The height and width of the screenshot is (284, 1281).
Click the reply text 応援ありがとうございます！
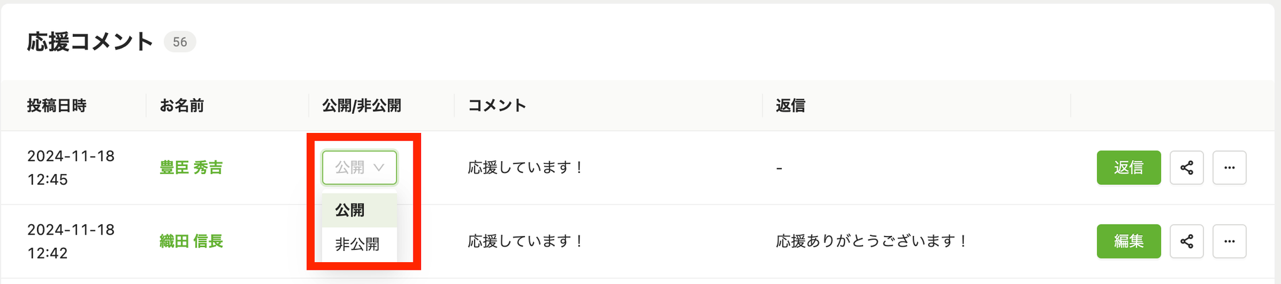873,241
